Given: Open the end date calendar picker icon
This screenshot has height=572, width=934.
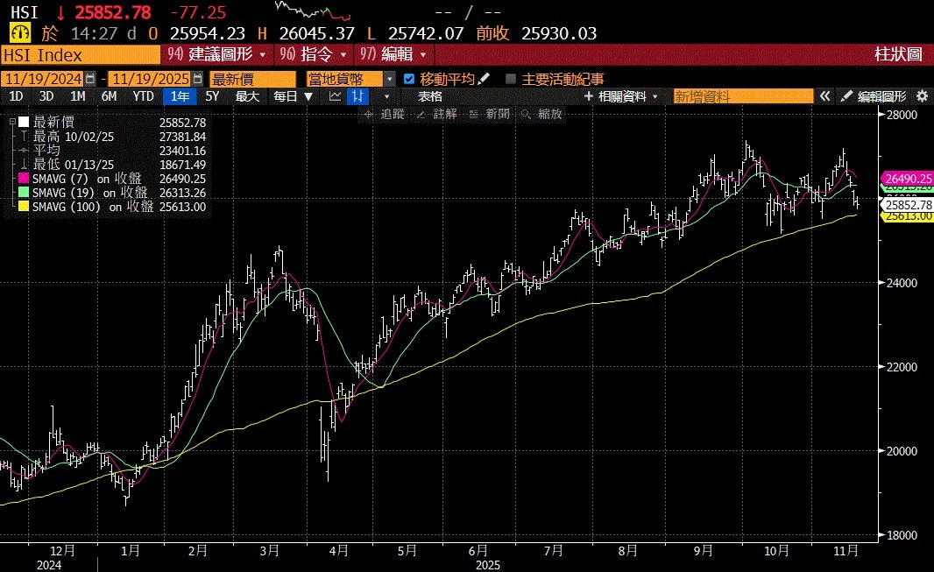Looking at the screenshot, I should 197,79.
